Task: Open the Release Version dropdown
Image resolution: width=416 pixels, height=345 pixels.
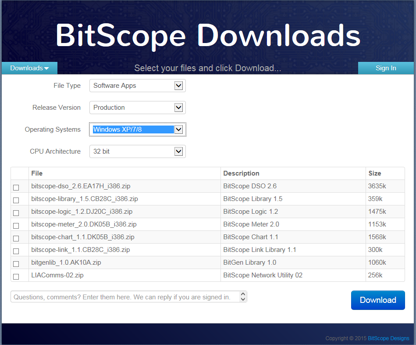Action: tap(138, 108)
